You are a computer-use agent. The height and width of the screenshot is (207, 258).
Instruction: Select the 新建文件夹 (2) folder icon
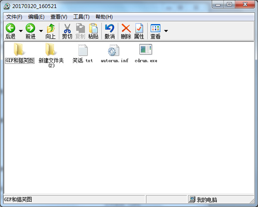(51, 50)
